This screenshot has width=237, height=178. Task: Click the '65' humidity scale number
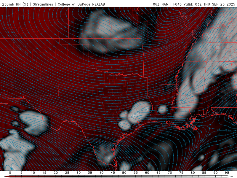coord(158,173)
